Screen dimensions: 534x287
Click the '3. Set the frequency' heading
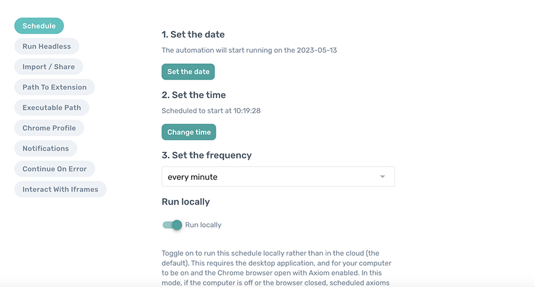click(206, 155)
